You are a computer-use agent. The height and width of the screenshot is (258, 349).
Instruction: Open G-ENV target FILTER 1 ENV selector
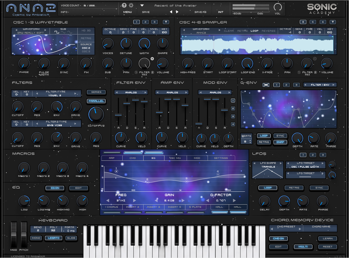coord(320,85)
